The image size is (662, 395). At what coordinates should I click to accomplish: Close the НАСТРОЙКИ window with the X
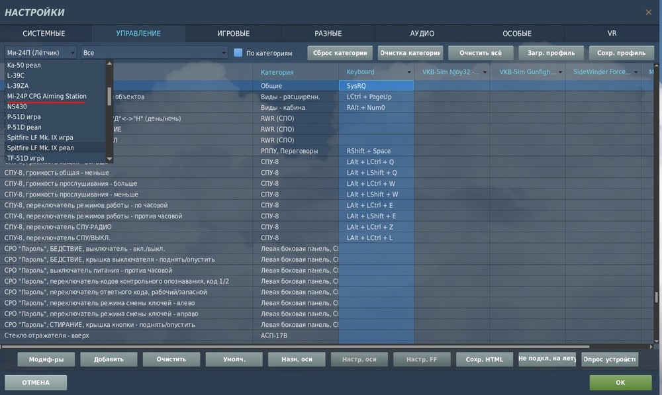[x=649, y=12]
